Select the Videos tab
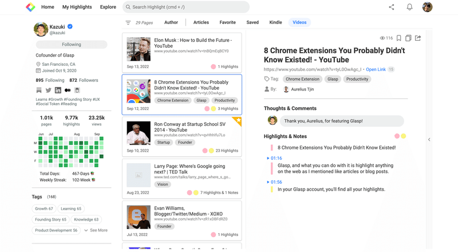458x252 pixels. [x=299, y=22]
